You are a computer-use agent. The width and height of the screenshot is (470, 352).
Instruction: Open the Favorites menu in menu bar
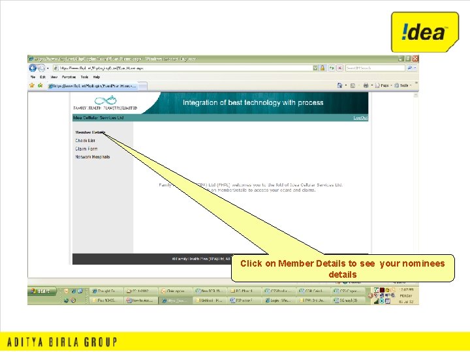point(69,77)
